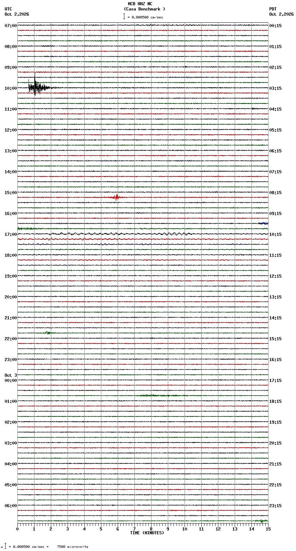Click the left Oct 2,2026 date
The width and height of the screenshot is (296, 551).
(x=17, y=14)
